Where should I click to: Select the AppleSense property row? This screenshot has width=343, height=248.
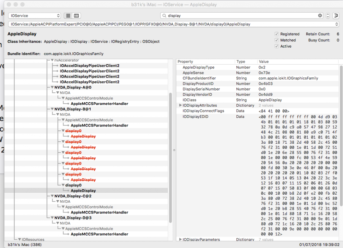click(x=258, y=73)
